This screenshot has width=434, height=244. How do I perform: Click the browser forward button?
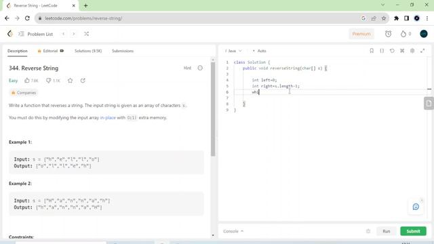[x=17, y=18]
